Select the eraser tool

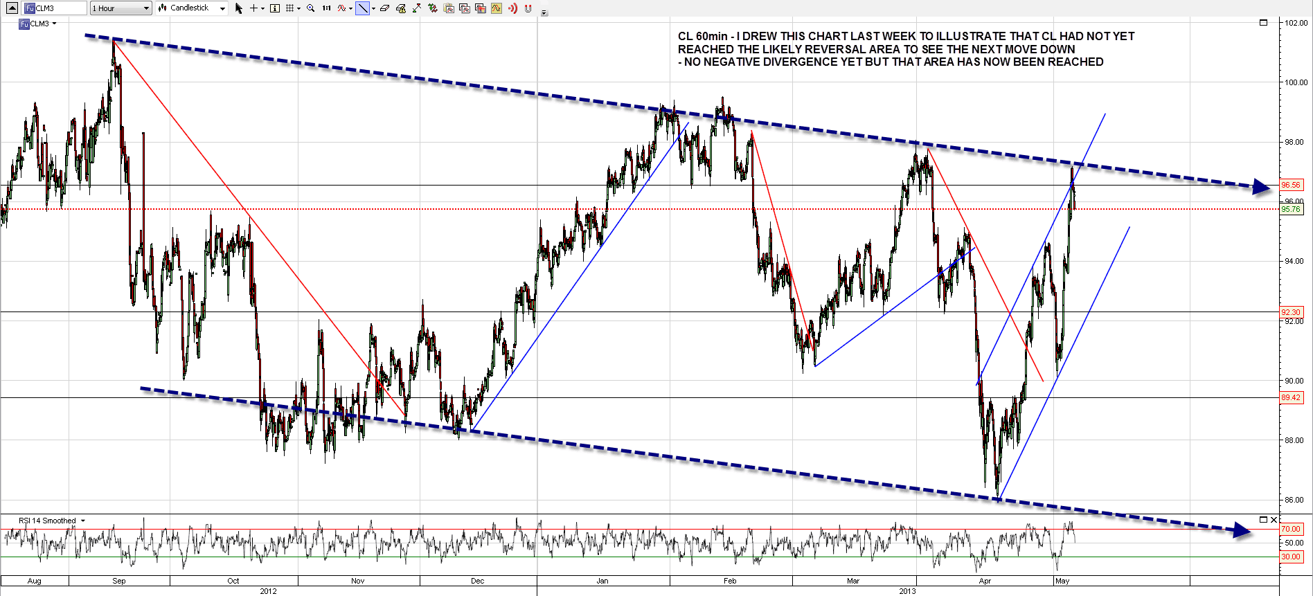[x=384, y=8]
